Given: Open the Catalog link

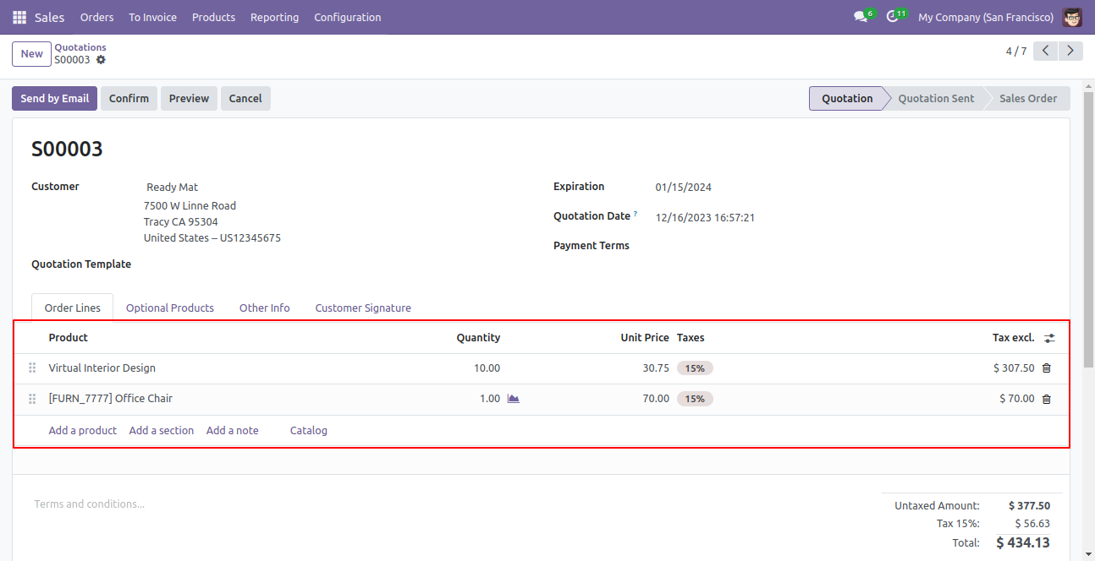Looking at the screenshot, I should coord(309,430).
